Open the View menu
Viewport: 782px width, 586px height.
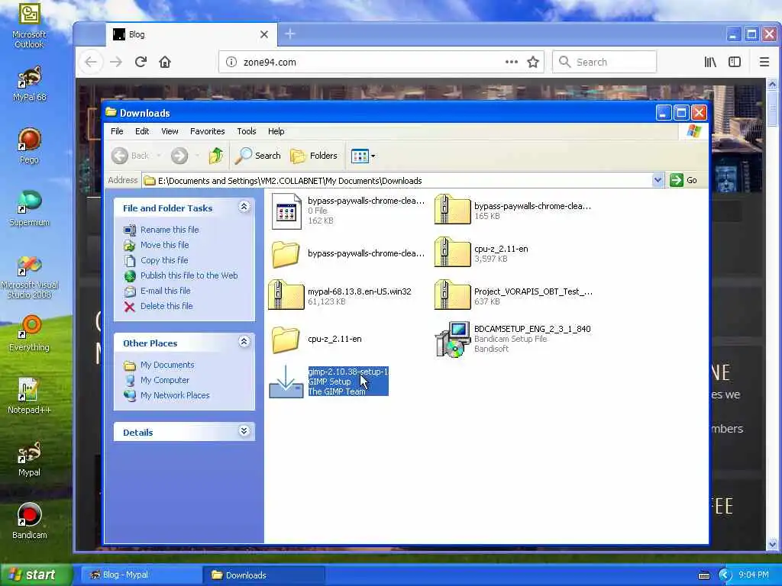point(170,131)
